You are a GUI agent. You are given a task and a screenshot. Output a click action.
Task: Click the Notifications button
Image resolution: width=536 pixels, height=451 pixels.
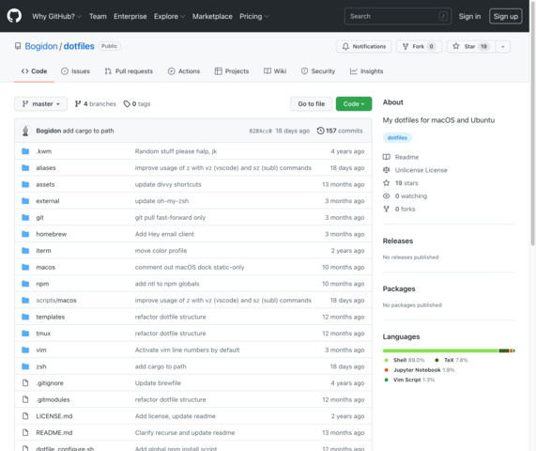tap(363, 47)
